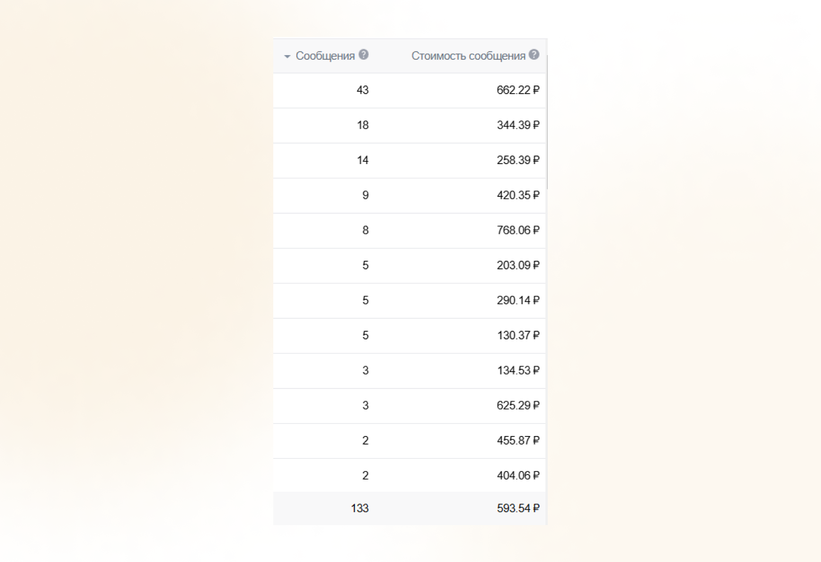Click the 203.09 ₽ cost cell

518,265
